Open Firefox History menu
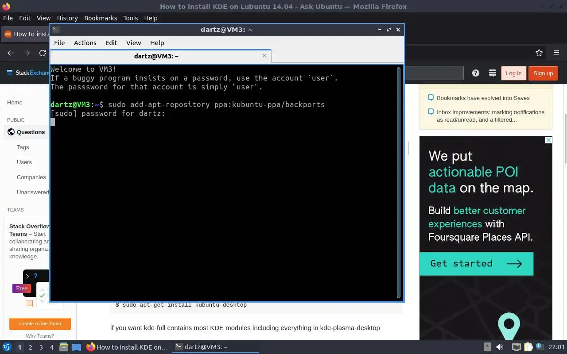 point(67,18)
